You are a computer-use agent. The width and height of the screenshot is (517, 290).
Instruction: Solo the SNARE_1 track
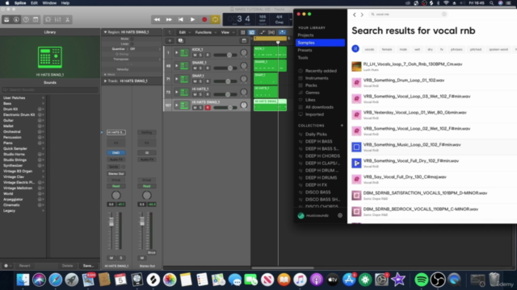[x=200, y=68]
